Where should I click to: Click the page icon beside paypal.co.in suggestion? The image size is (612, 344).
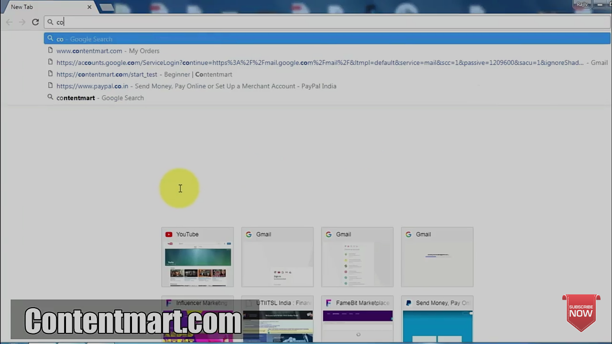50,86
